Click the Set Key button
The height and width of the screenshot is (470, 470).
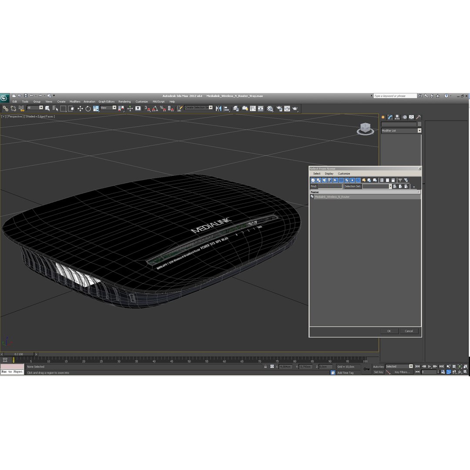pyautogui.click(x=378, y=372)
